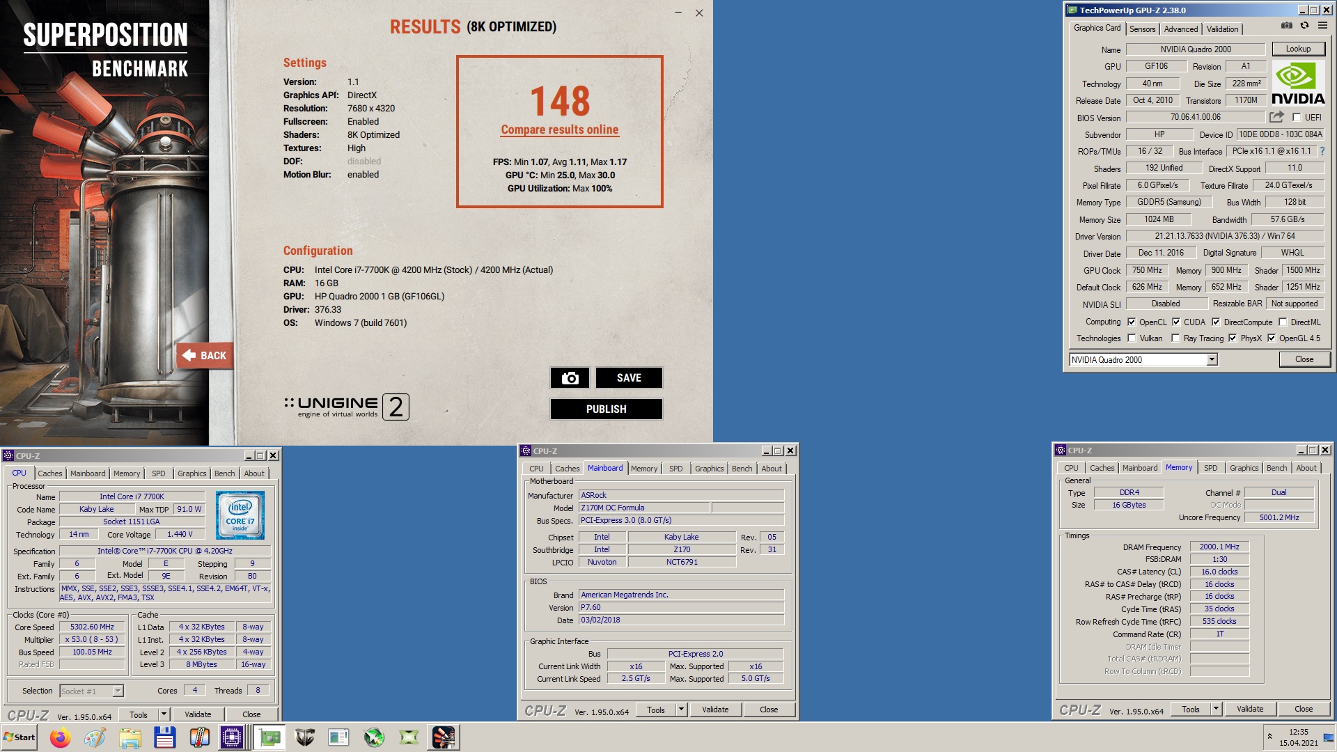The height and width of the screenshot is (752, 1337).
Task: Switch to the Advanced tab in GPU-Z
Action: [x=1181, y=29]
